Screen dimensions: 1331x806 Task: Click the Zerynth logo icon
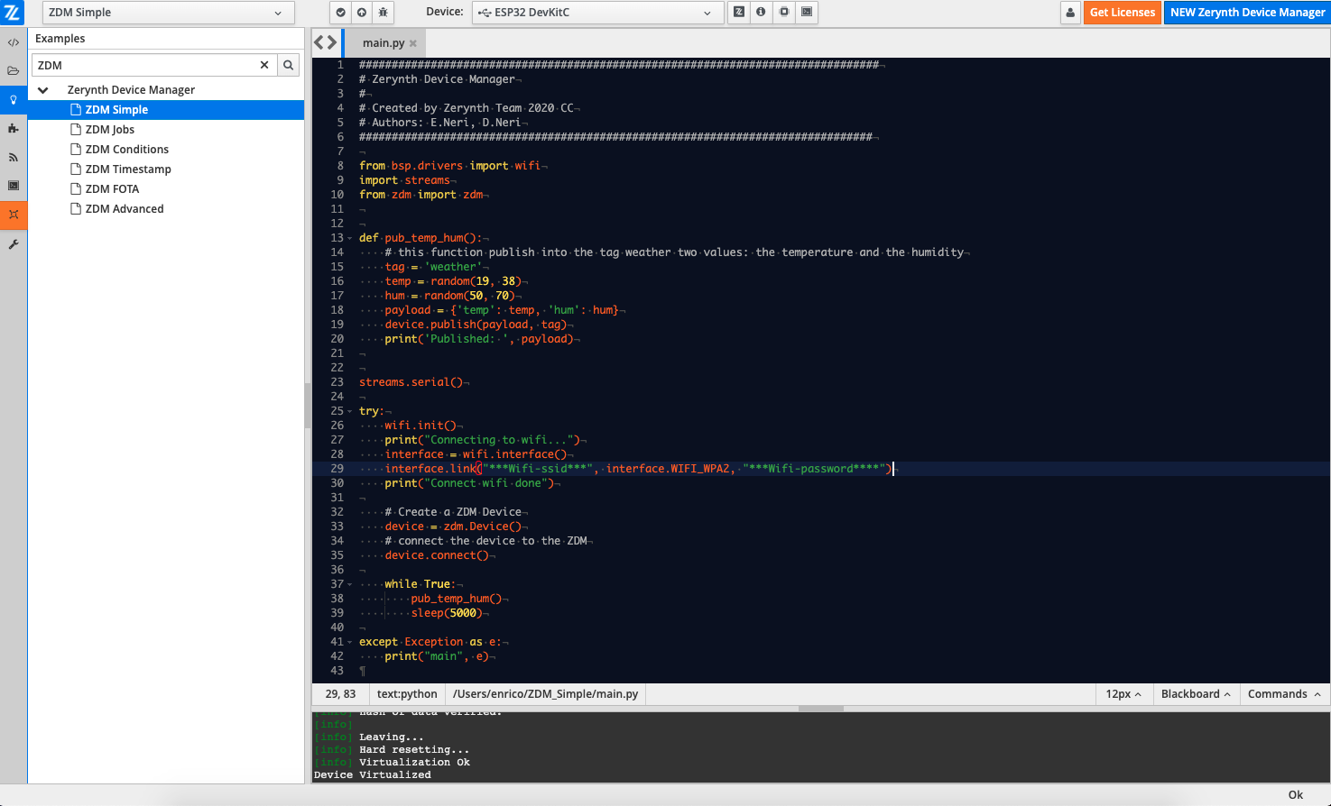(x=13, y=13)
